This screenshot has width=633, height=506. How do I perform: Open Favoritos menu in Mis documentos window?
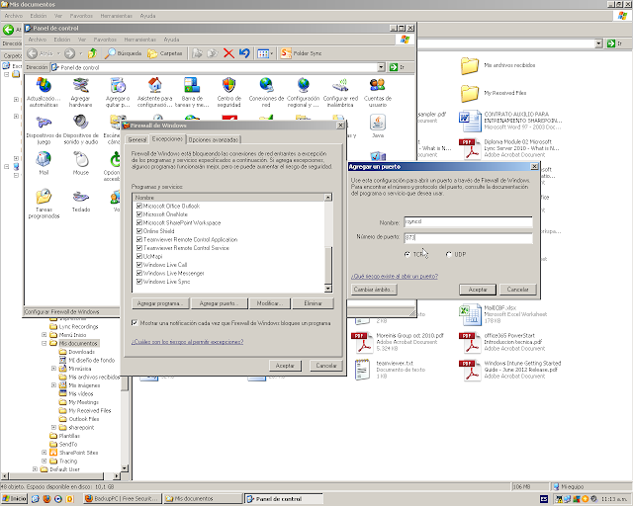81,16
